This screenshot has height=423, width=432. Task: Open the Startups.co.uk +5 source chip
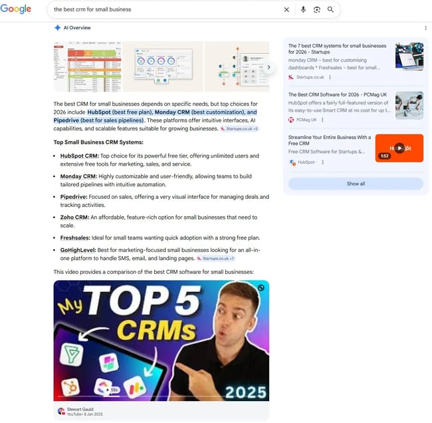pyautogui.click(x=239, y=129)
